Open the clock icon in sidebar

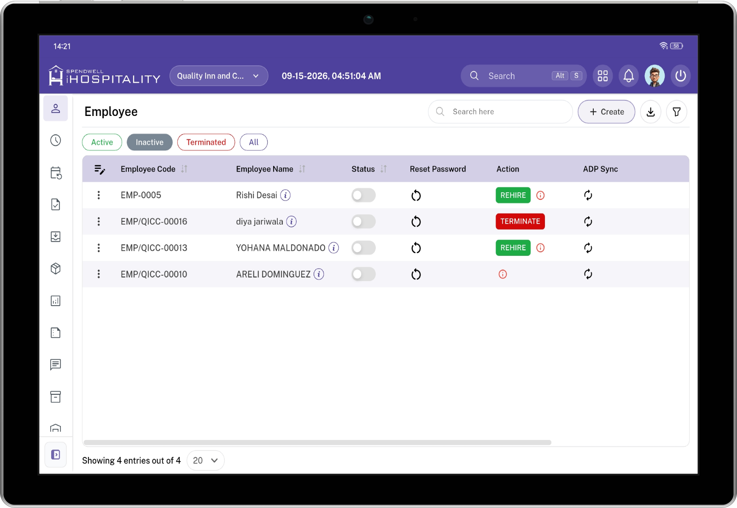pyautogui.click(x=56, y=140)
